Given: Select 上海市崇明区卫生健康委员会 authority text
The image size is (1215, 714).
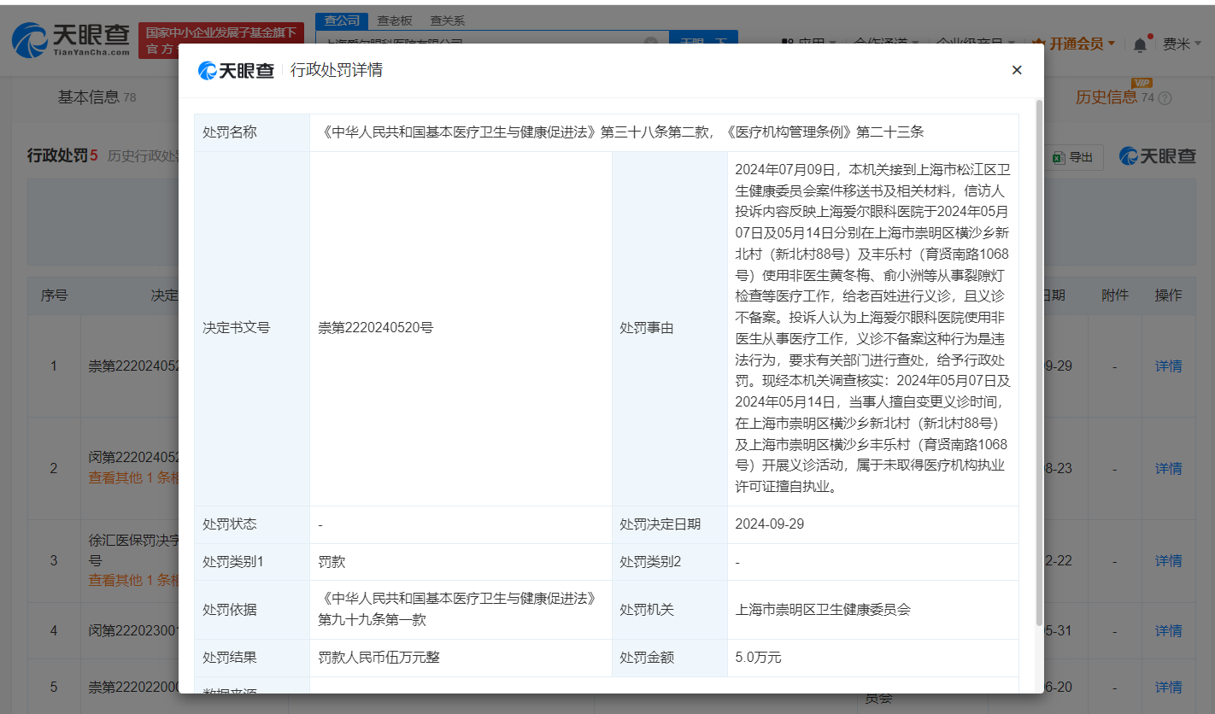Looking at the screenshot, I should tap(823, 610).
